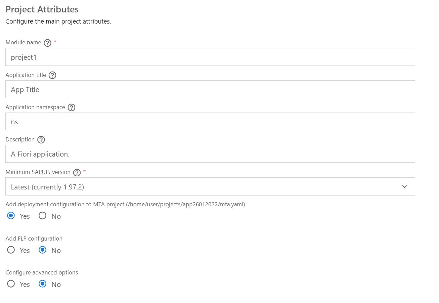Click the dropdown chevron showing Latest 1.97.2
The height and width of the screenshot is (303, 439).
tap(404, 186)
